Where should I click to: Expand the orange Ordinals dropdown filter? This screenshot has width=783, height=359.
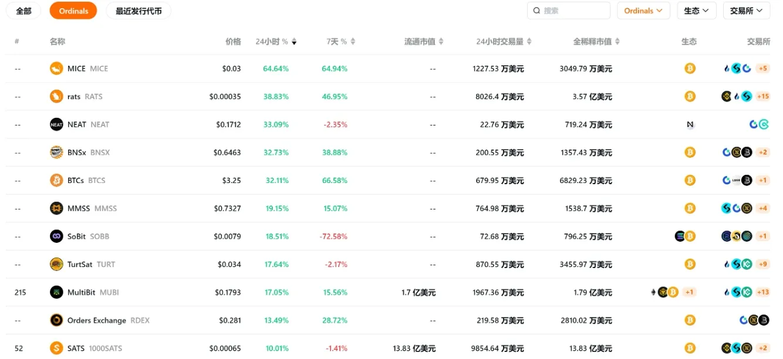tap(643, 11)
